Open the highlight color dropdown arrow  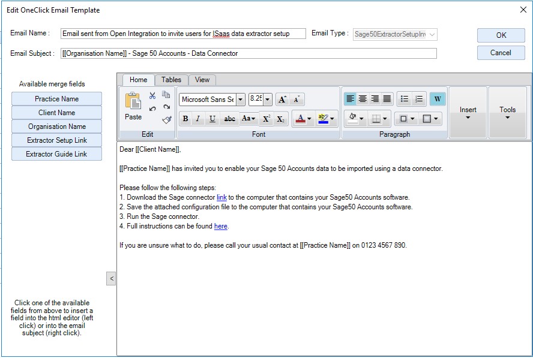coord(333,119)
